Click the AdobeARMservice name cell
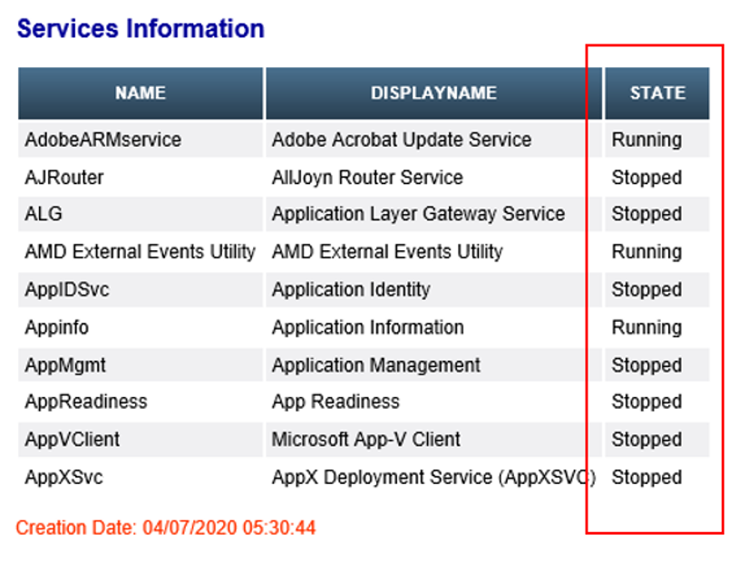This screenshot has width=748, height=563. click(141, 140)
